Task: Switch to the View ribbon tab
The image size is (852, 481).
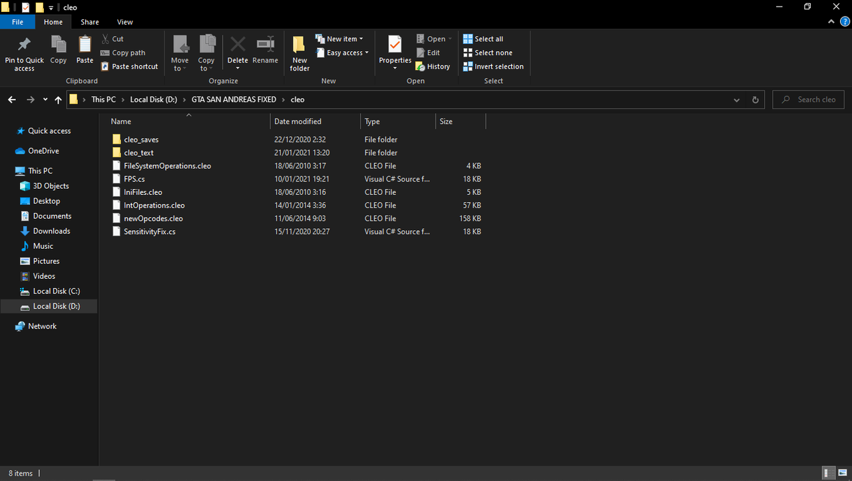Action: point(125,22)
